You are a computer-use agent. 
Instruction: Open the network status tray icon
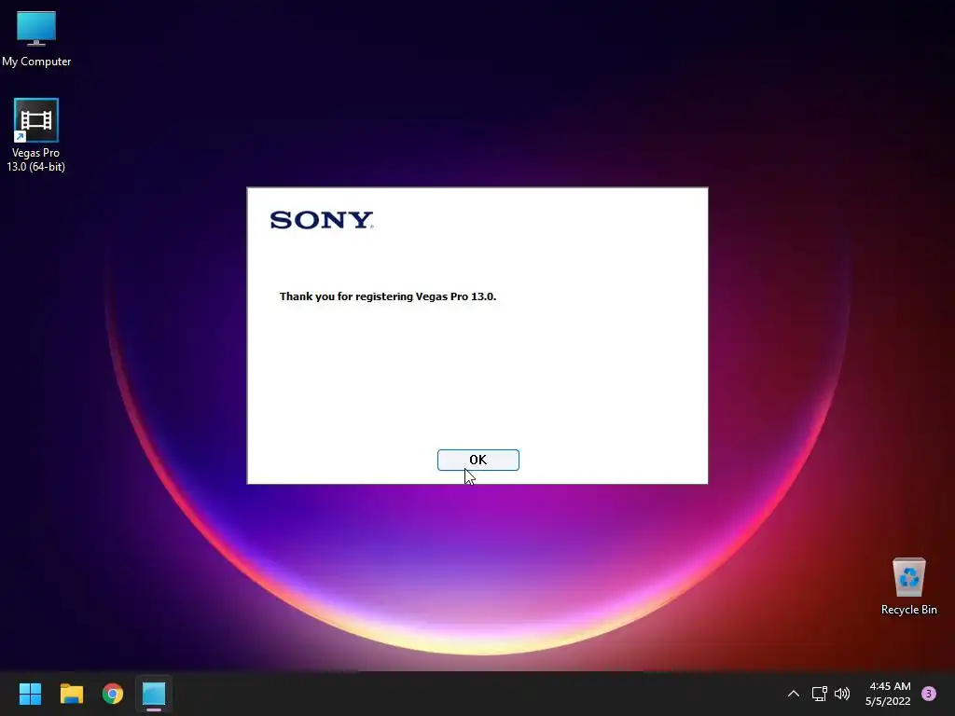pos(819,694)
